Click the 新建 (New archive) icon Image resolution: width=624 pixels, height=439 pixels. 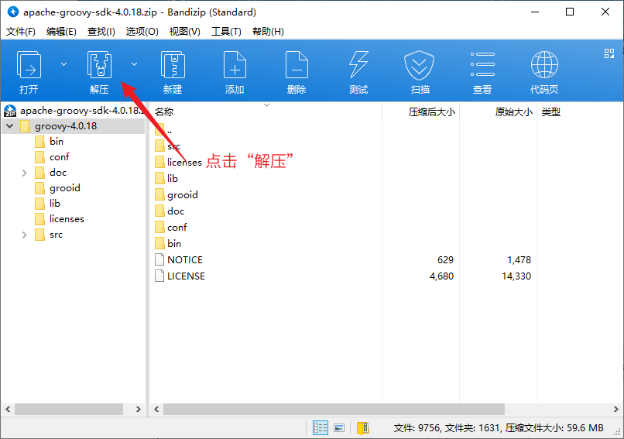coord(173,66)
